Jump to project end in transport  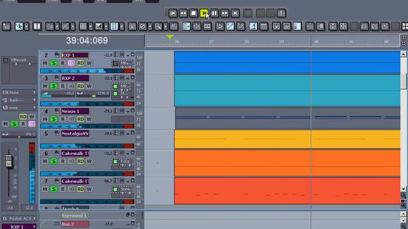235,13
